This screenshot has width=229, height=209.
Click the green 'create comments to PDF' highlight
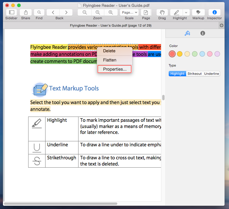tap(64, 61)
